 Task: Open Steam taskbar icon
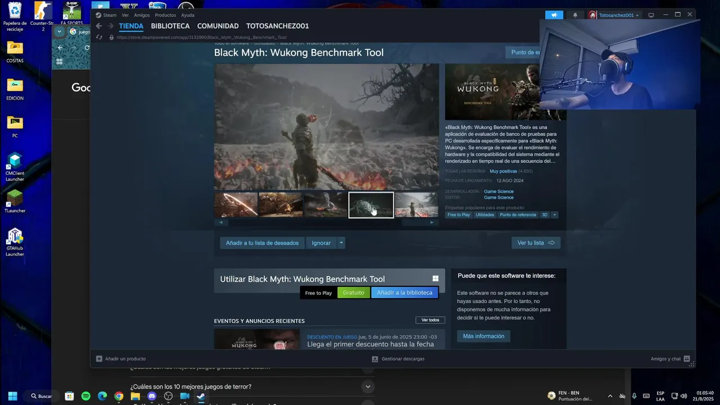point(201,396)
